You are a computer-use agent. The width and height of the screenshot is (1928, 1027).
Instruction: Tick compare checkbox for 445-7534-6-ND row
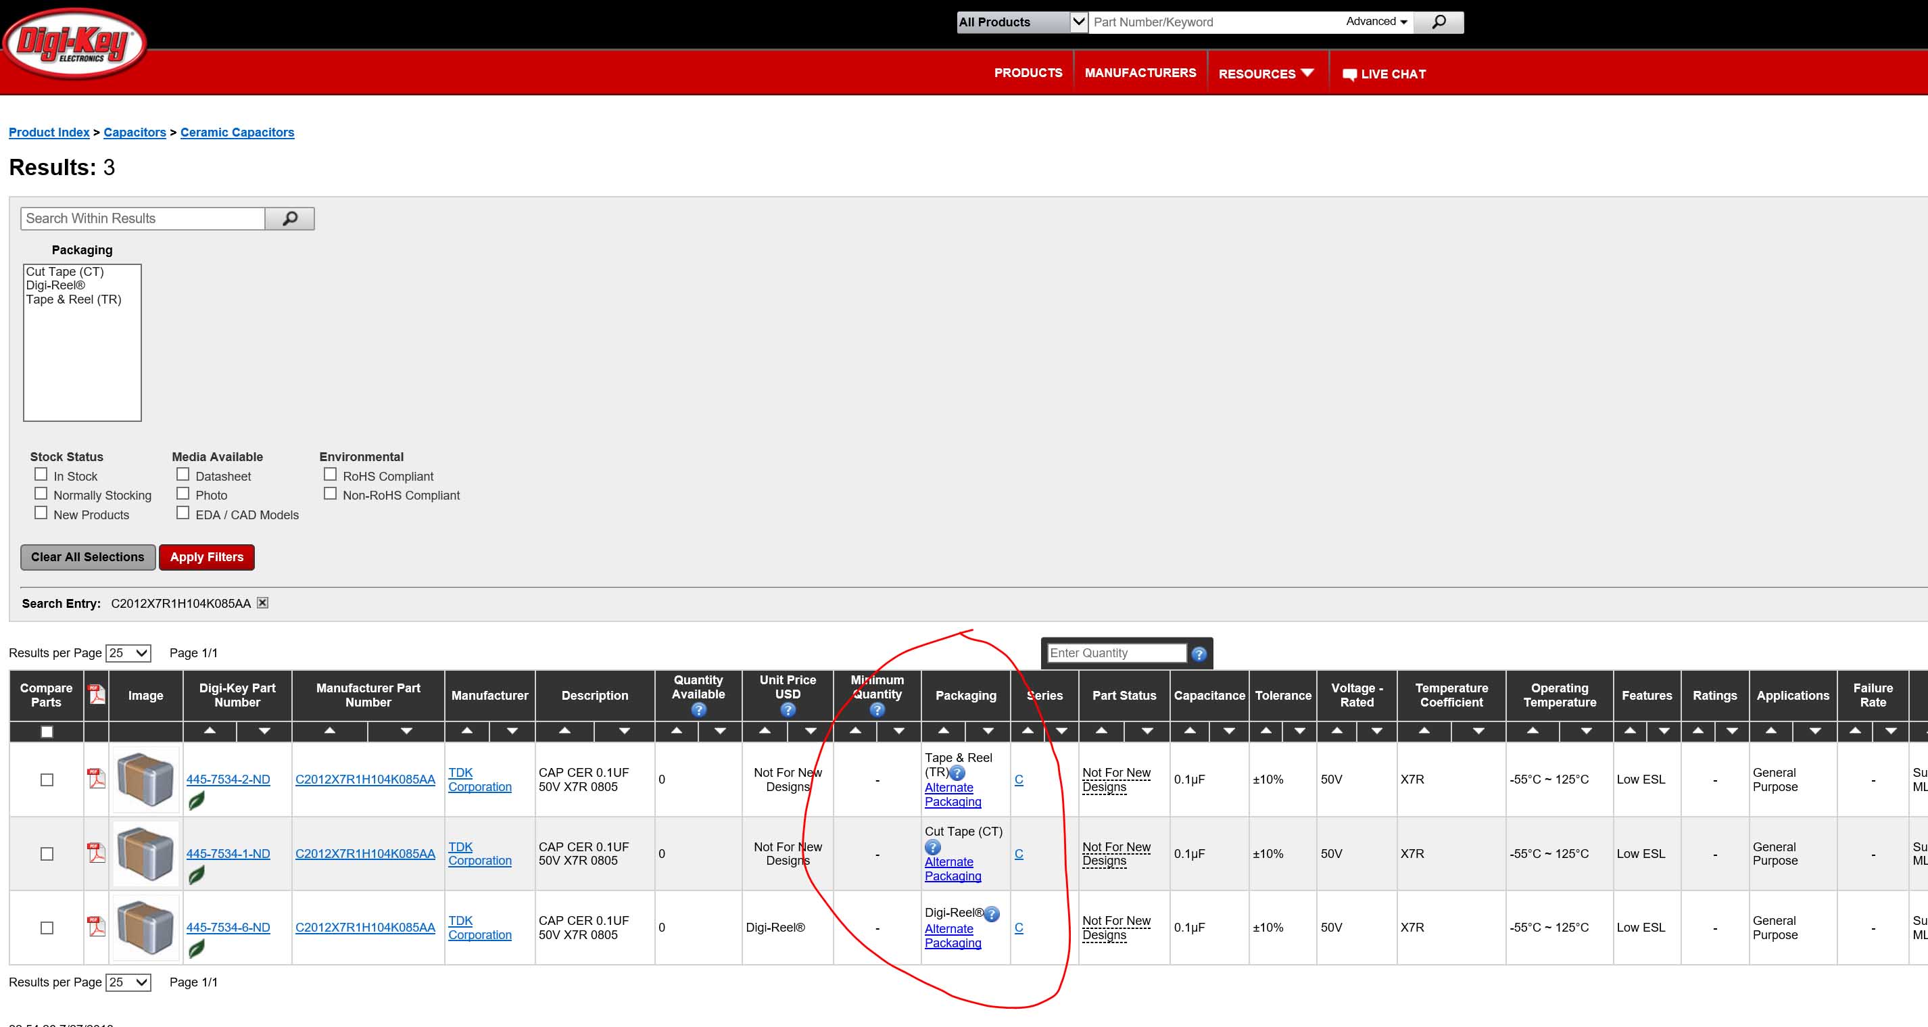[47, 928]
